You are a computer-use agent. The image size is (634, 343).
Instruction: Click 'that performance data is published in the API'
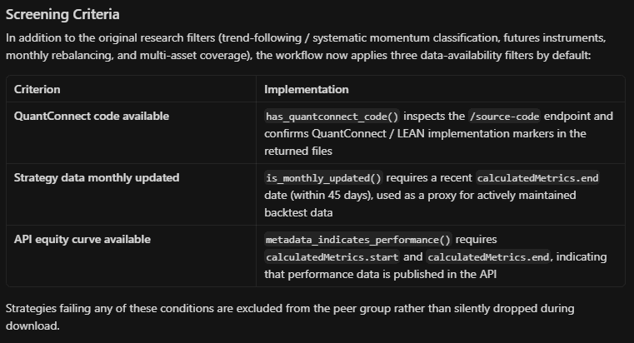[x=380, y=275]
